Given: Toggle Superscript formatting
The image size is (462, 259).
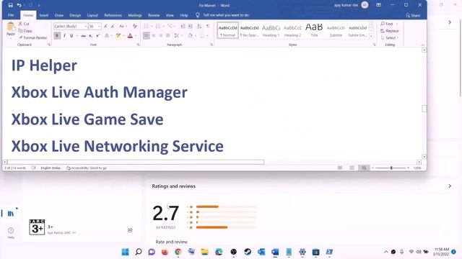Looking at the screenshot, I should pyautogui.click(x=97, y=35).
